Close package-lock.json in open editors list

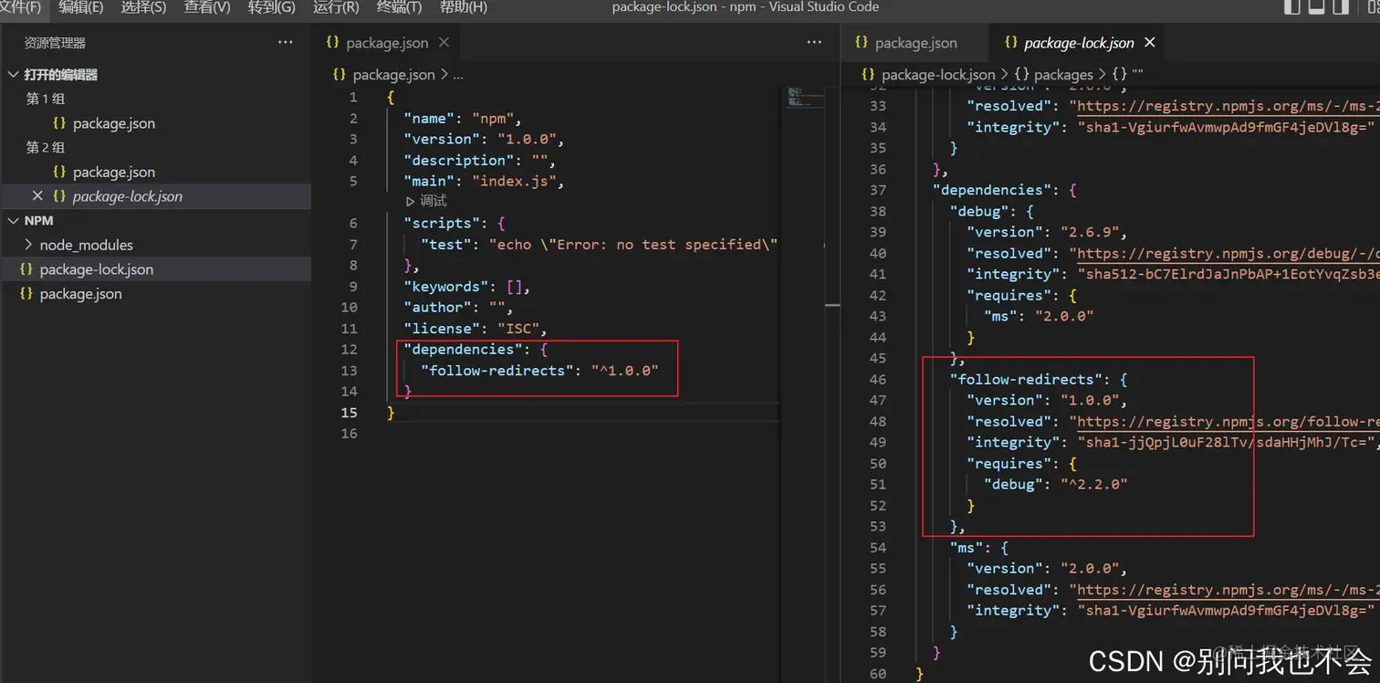coord(37,195)
